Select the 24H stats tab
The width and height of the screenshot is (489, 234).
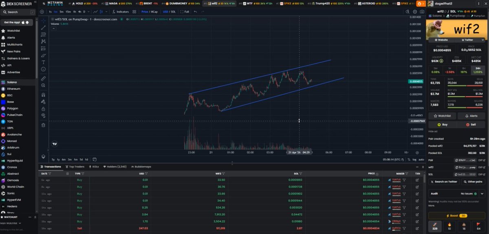click(x=477, y=70)
